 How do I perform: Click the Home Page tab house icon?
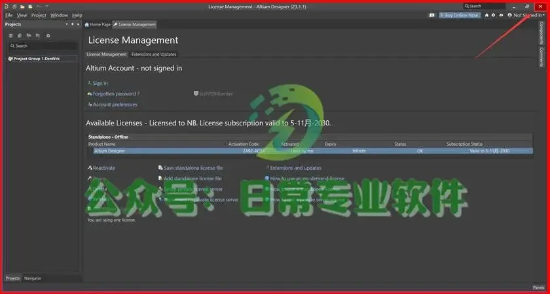[x=87, y=25]
